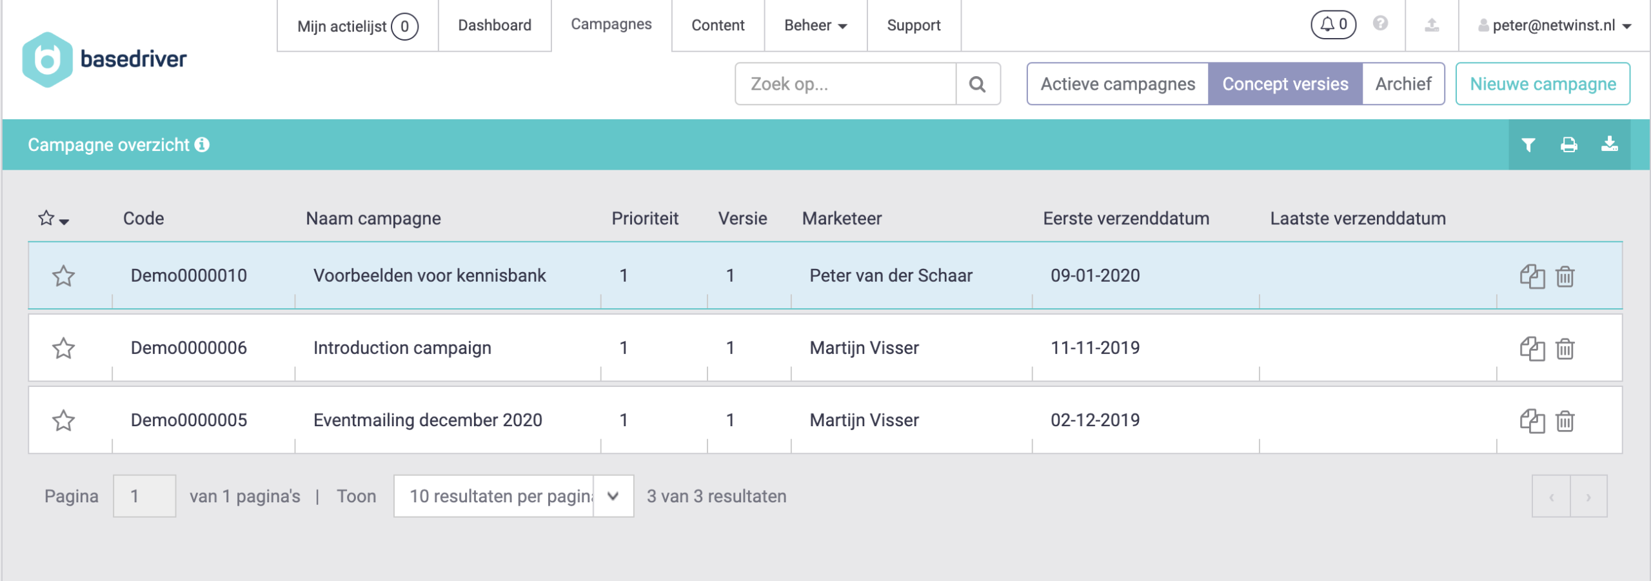Select Concept versies view

click(x=1285, y=84)
